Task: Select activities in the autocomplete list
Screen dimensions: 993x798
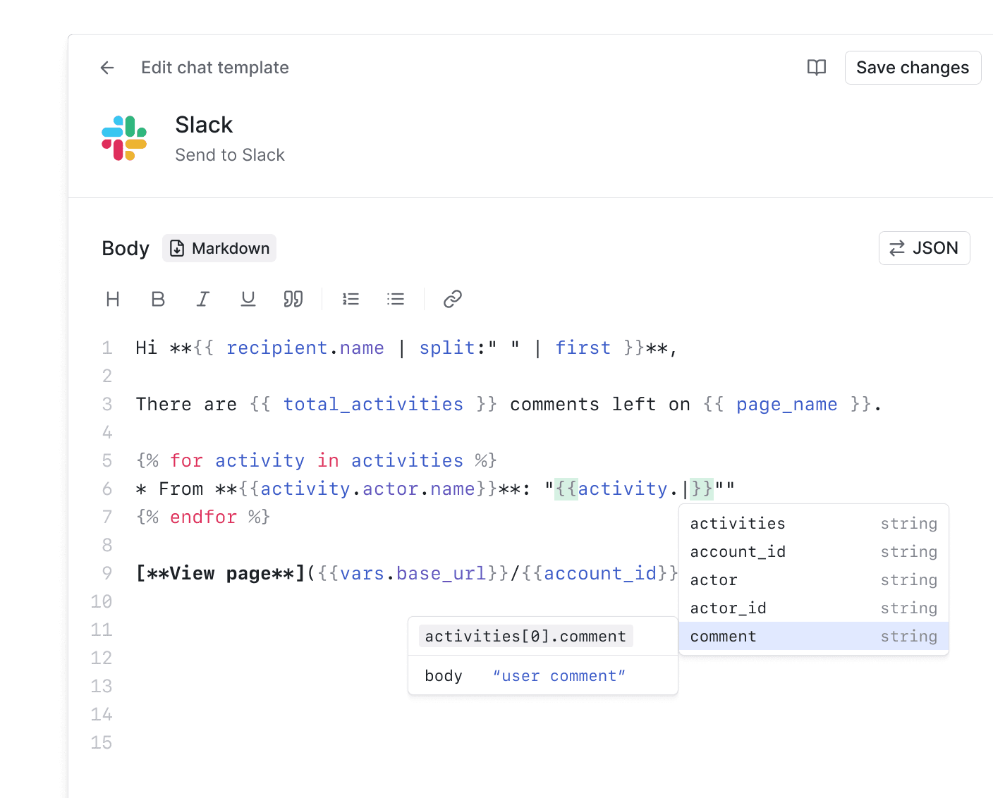Action: click(x=738, y=523)
